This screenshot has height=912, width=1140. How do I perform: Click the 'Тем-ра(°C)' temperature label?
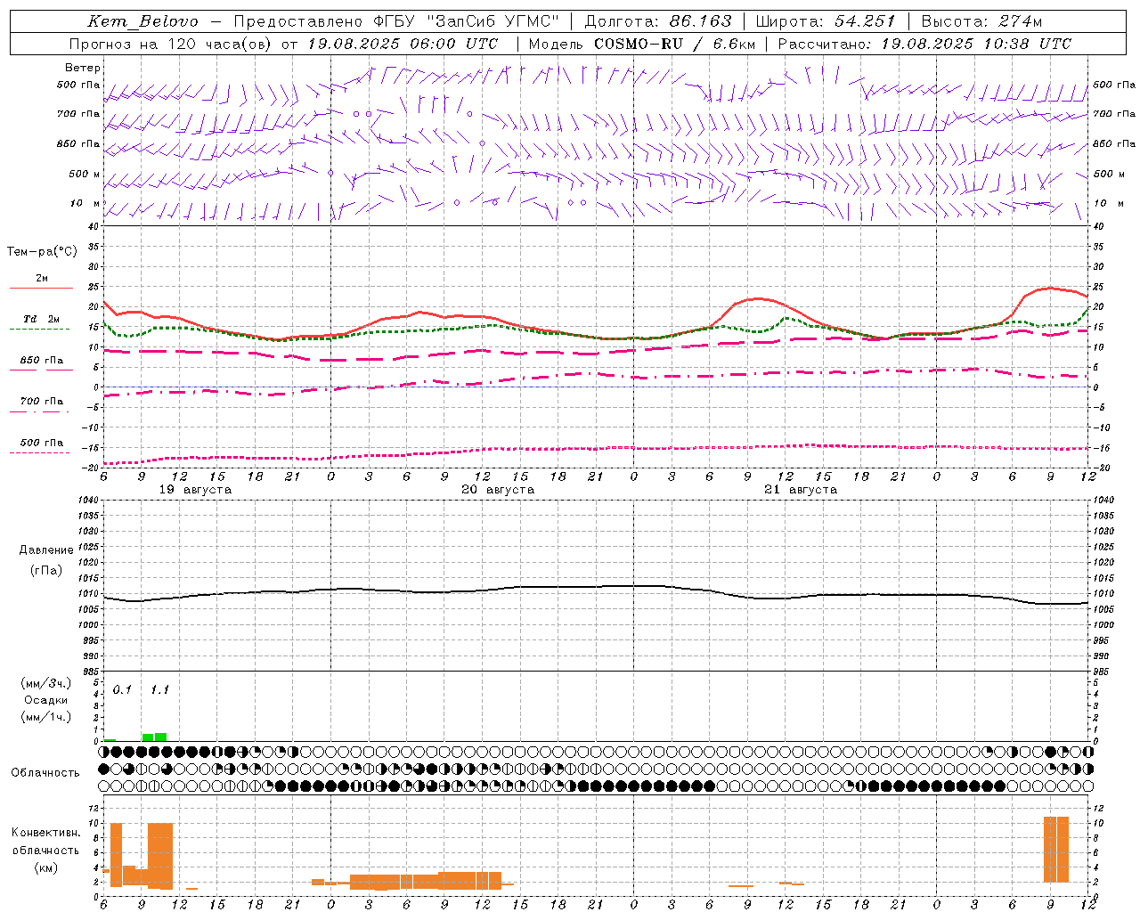coord(42,252)
